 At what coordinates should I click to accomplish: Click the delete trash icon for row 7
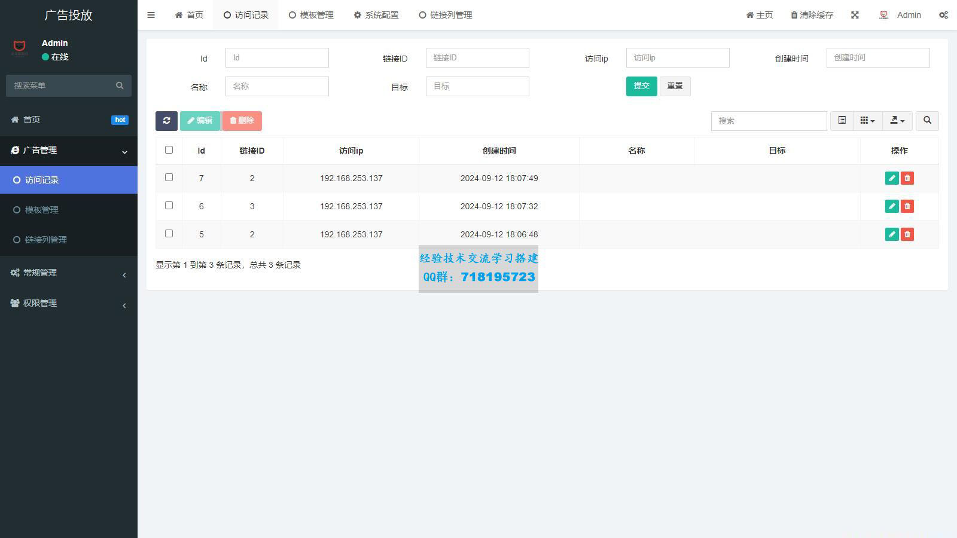point(907,178)
